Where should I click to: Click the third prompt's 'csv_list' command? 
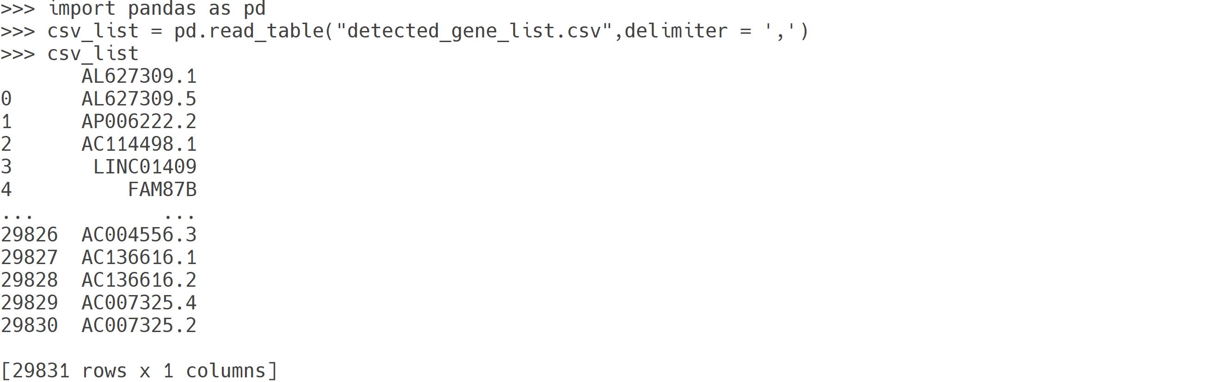(93, 54)
